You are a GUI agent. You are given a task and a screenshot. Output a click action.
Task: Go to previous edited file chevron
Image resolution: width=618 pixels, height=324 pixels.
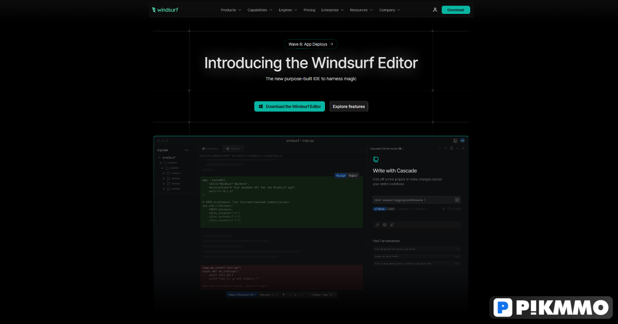pyautogui.click(x=309, y=295)
